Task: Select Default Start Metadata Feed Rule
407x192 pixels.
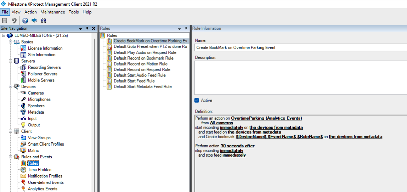Action: 142,87
